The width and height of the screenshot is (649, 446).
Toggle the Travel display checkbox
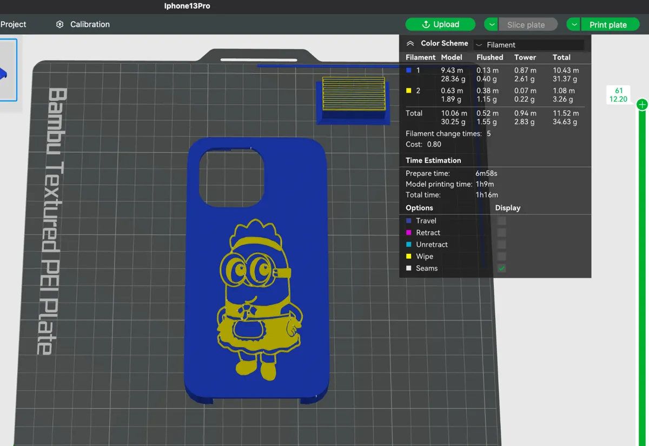[502, 221]
